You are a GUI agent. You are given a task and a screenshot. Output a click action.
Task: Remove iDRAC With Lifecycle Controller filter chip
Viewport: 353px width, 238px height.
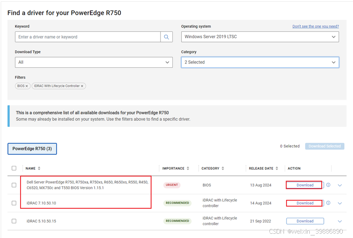(82, 86)
